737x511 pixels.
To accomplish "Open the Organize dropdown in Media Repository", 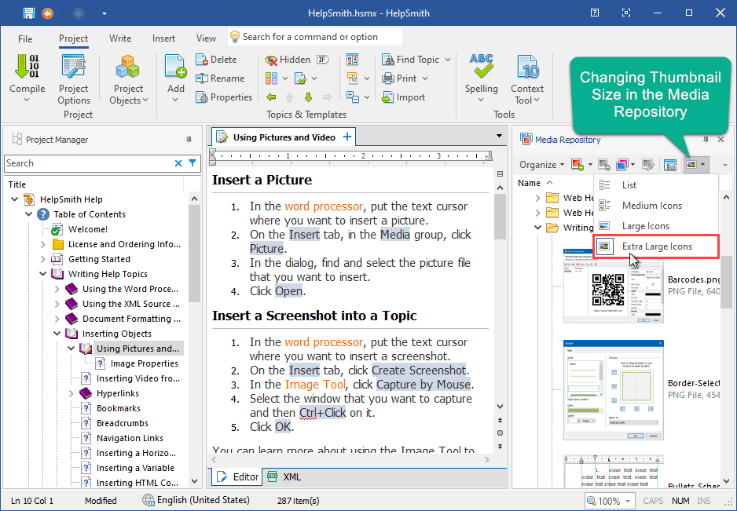I will [x=541, y=165].
